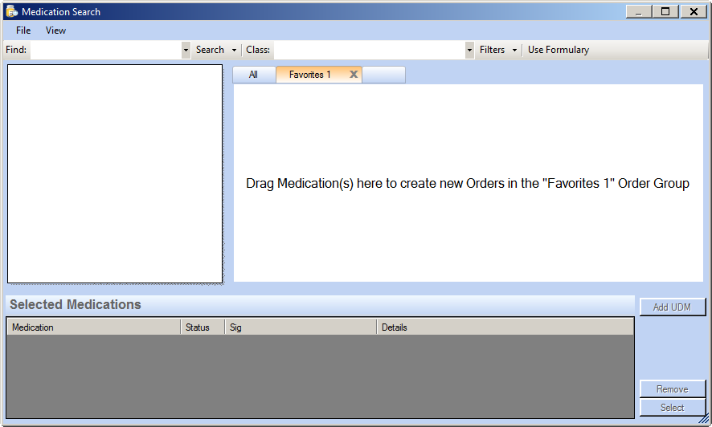Click the Medication Search title bar icon
The image size is (712, 427).
12,11
